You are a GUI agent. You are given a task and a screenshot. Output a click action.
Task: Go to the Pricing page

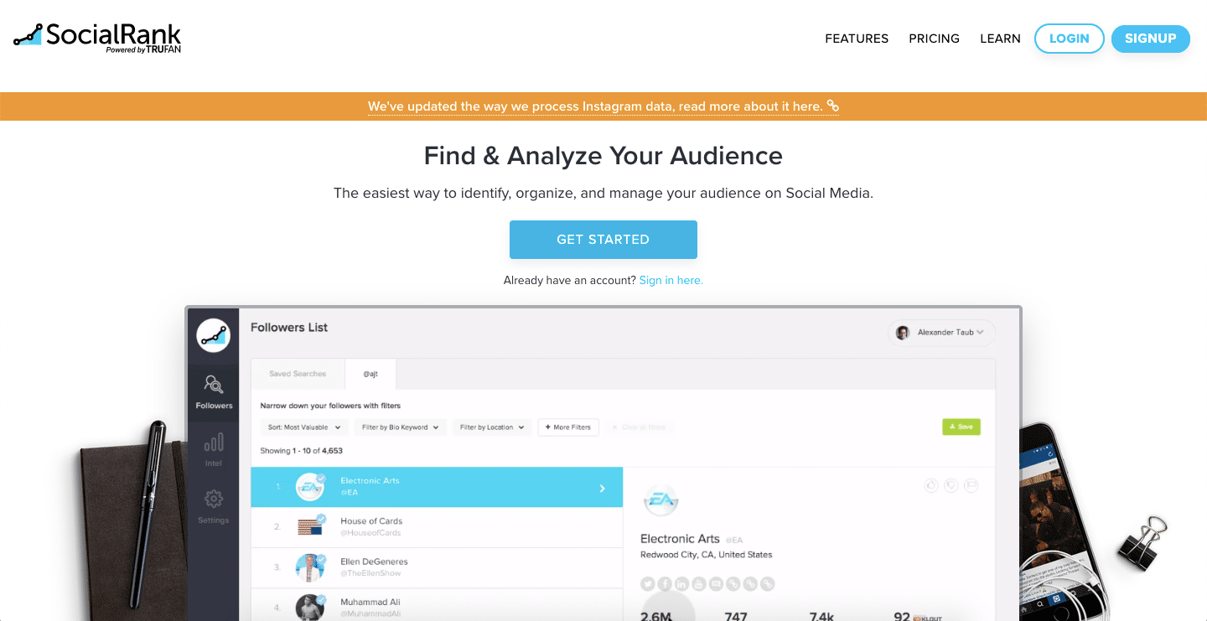pos(934,39)
